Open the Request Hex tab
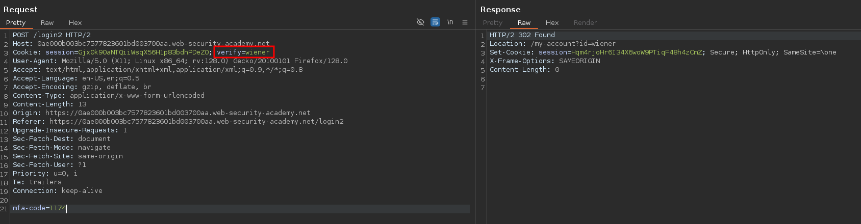Screen dimensions: 861x224 75,22
